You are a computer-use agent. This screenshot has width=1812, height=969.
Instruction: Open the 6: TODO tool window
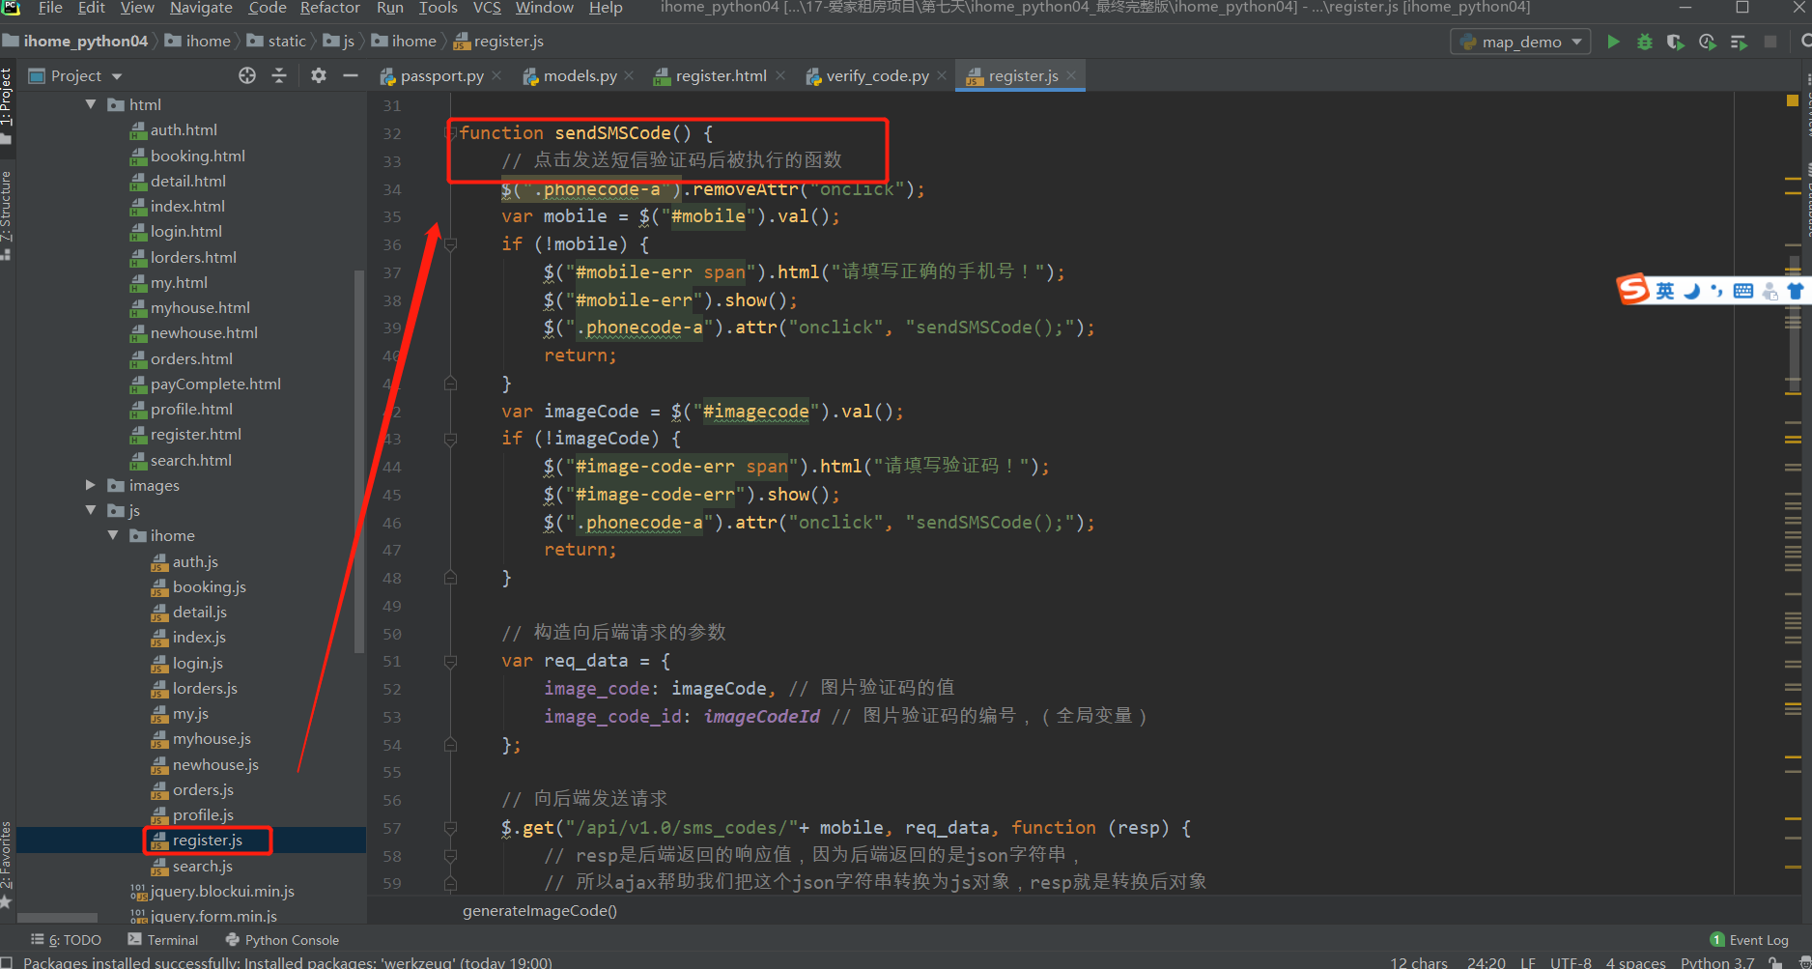click(x=66, y=940)
